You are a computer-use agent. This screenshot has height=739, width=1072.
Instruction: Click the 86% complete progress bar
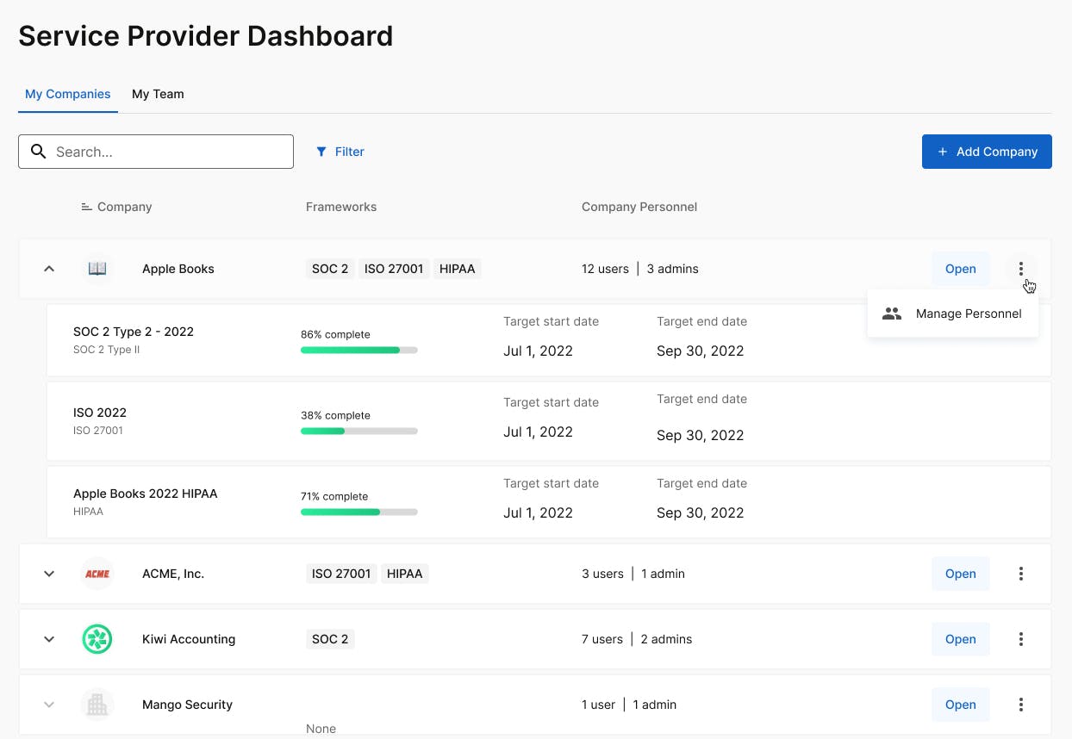(358, 351)
